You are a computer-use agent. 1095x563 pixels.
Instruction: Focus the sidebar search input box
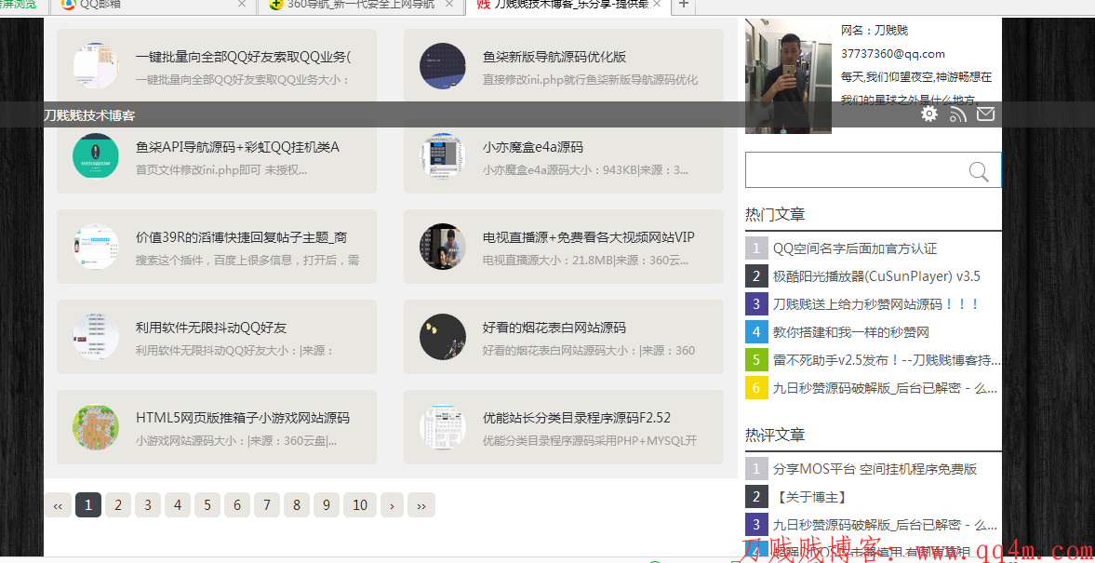click(873, 169)
